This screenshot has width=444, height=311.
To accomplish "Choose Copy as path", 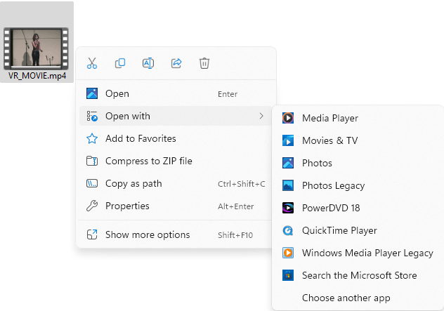I will pos(176,184).
